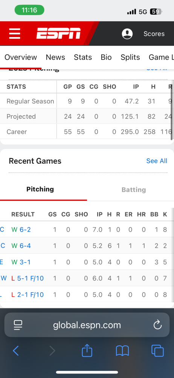Tap See All beside Recent Games
This screenshot has height=378, width=174.
click(157, 161)
